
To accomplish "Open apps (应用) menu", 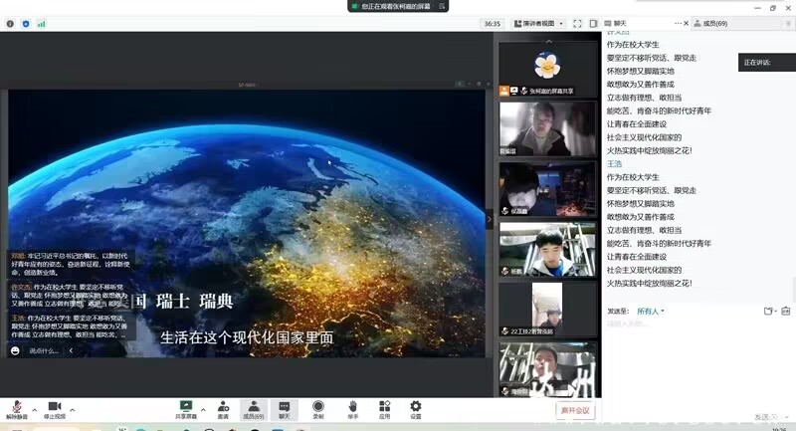I will click(x=385, y=410).
